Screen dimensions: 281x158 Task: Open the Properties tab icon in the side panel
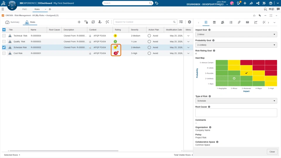206,22
